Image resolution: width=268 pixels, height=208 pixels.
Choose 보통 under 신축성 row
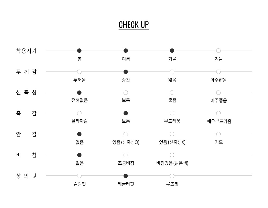(x=126, y=93)
